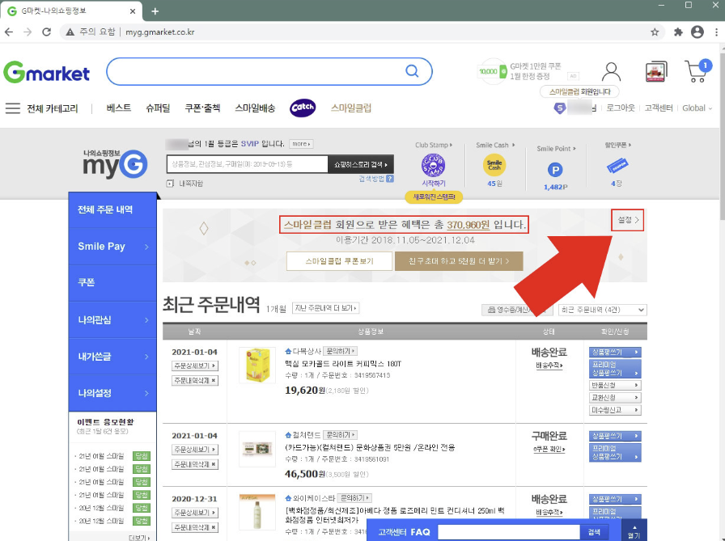Expand the 나의관심 sidebar item
The image size is (725, 541).
pyautogui.click(x=112, y=319)
